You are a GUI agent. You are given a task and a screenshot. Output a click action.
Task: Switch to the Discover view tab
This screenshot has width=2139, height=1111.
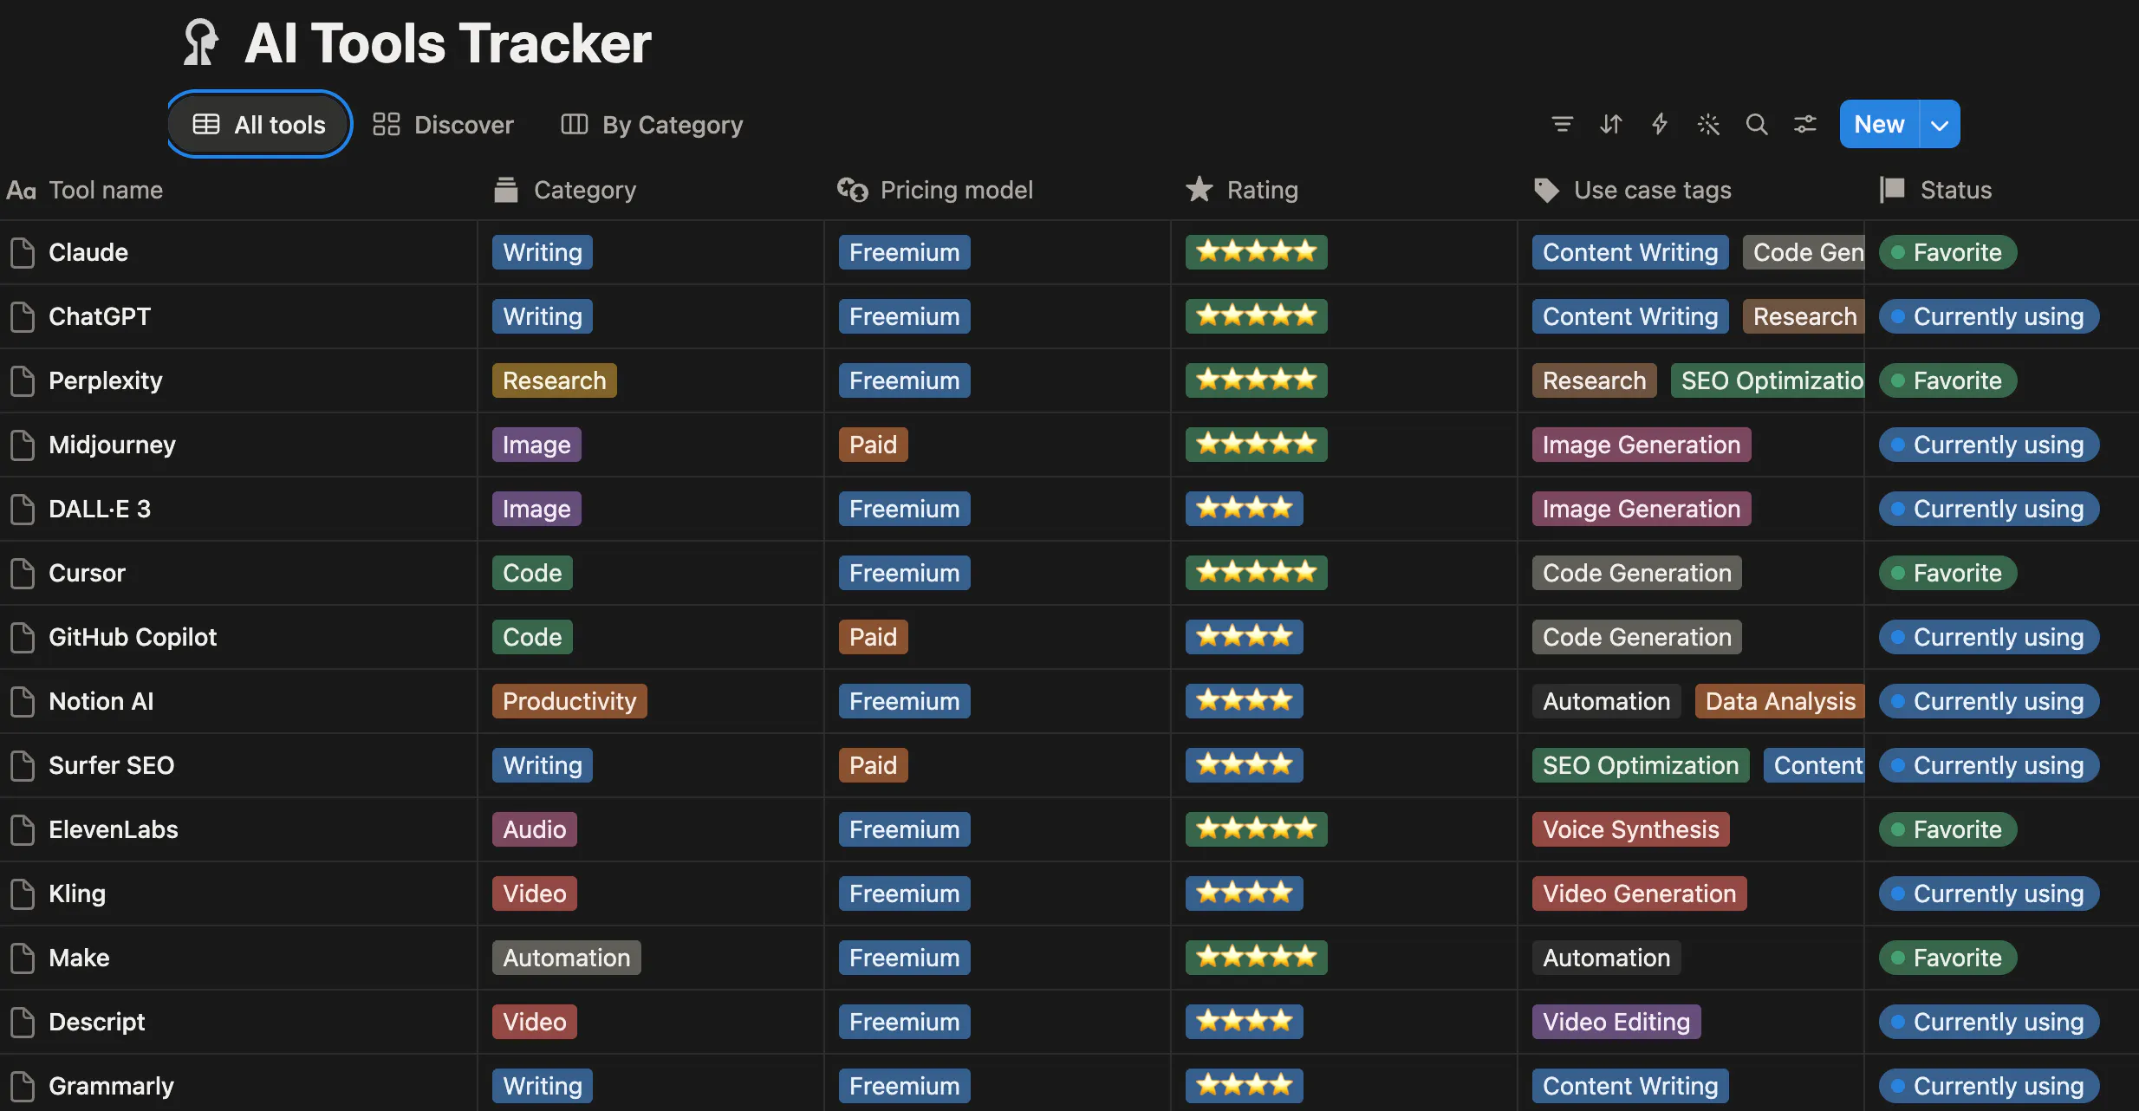pyautogui.click(x=443, y=125)
